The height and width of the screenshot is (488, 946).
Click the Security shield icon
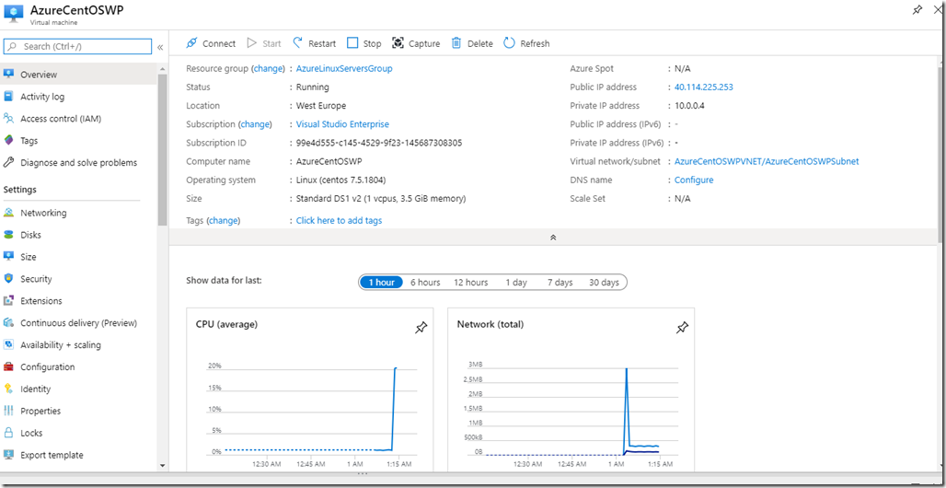(x=8, y=278)
